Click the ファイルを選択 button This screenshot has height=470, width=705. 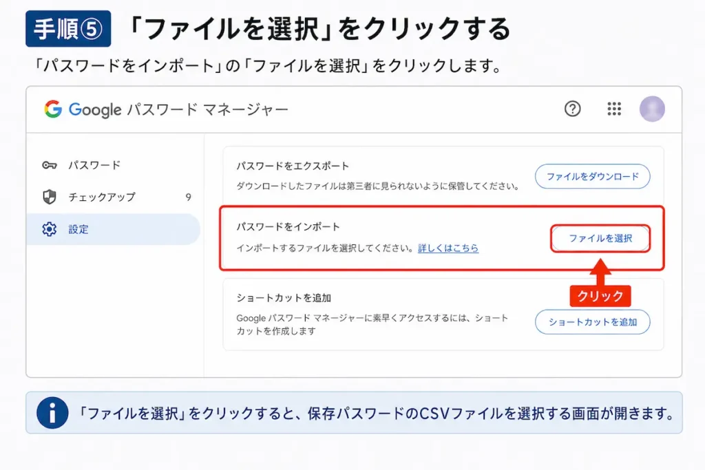coord(600,238)
